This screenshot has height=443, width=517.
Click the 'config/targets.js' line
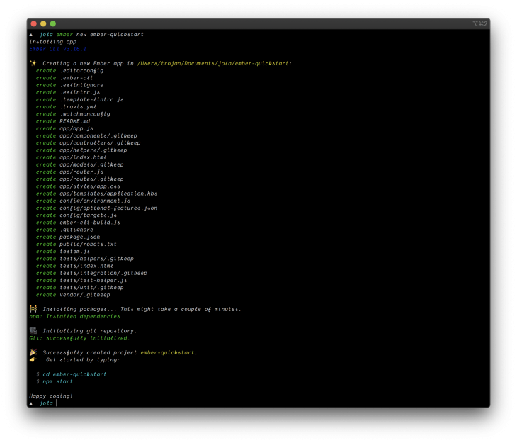click(76, 215)
